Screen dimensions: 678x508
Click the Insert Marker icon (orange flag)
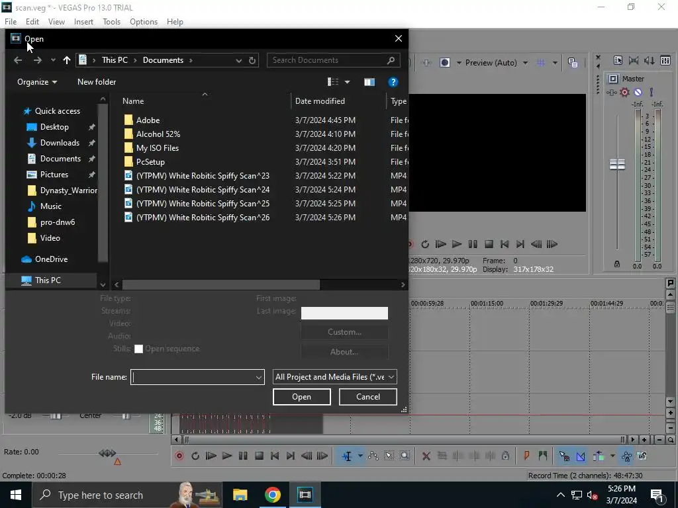[x=526, y=456]
